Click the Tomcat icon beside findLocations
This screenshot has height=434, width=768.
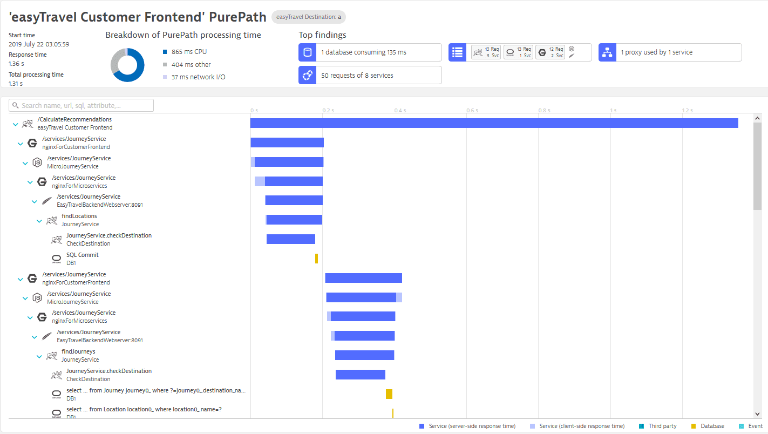[x=52, y=220]
